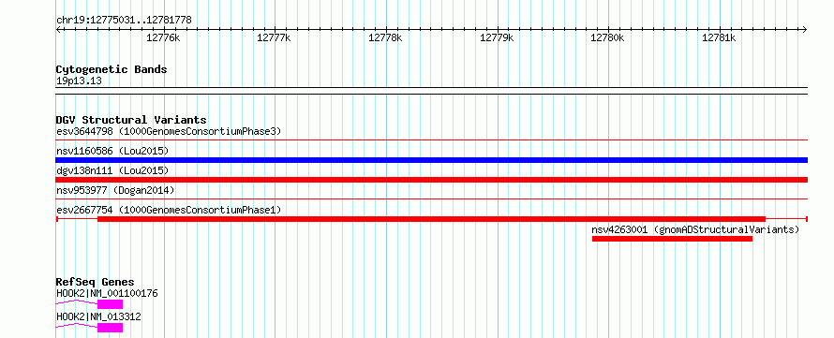The image size is (834, 338).
Task: Click the blue nsv1160586 variant bar
Action: point(431,160)
